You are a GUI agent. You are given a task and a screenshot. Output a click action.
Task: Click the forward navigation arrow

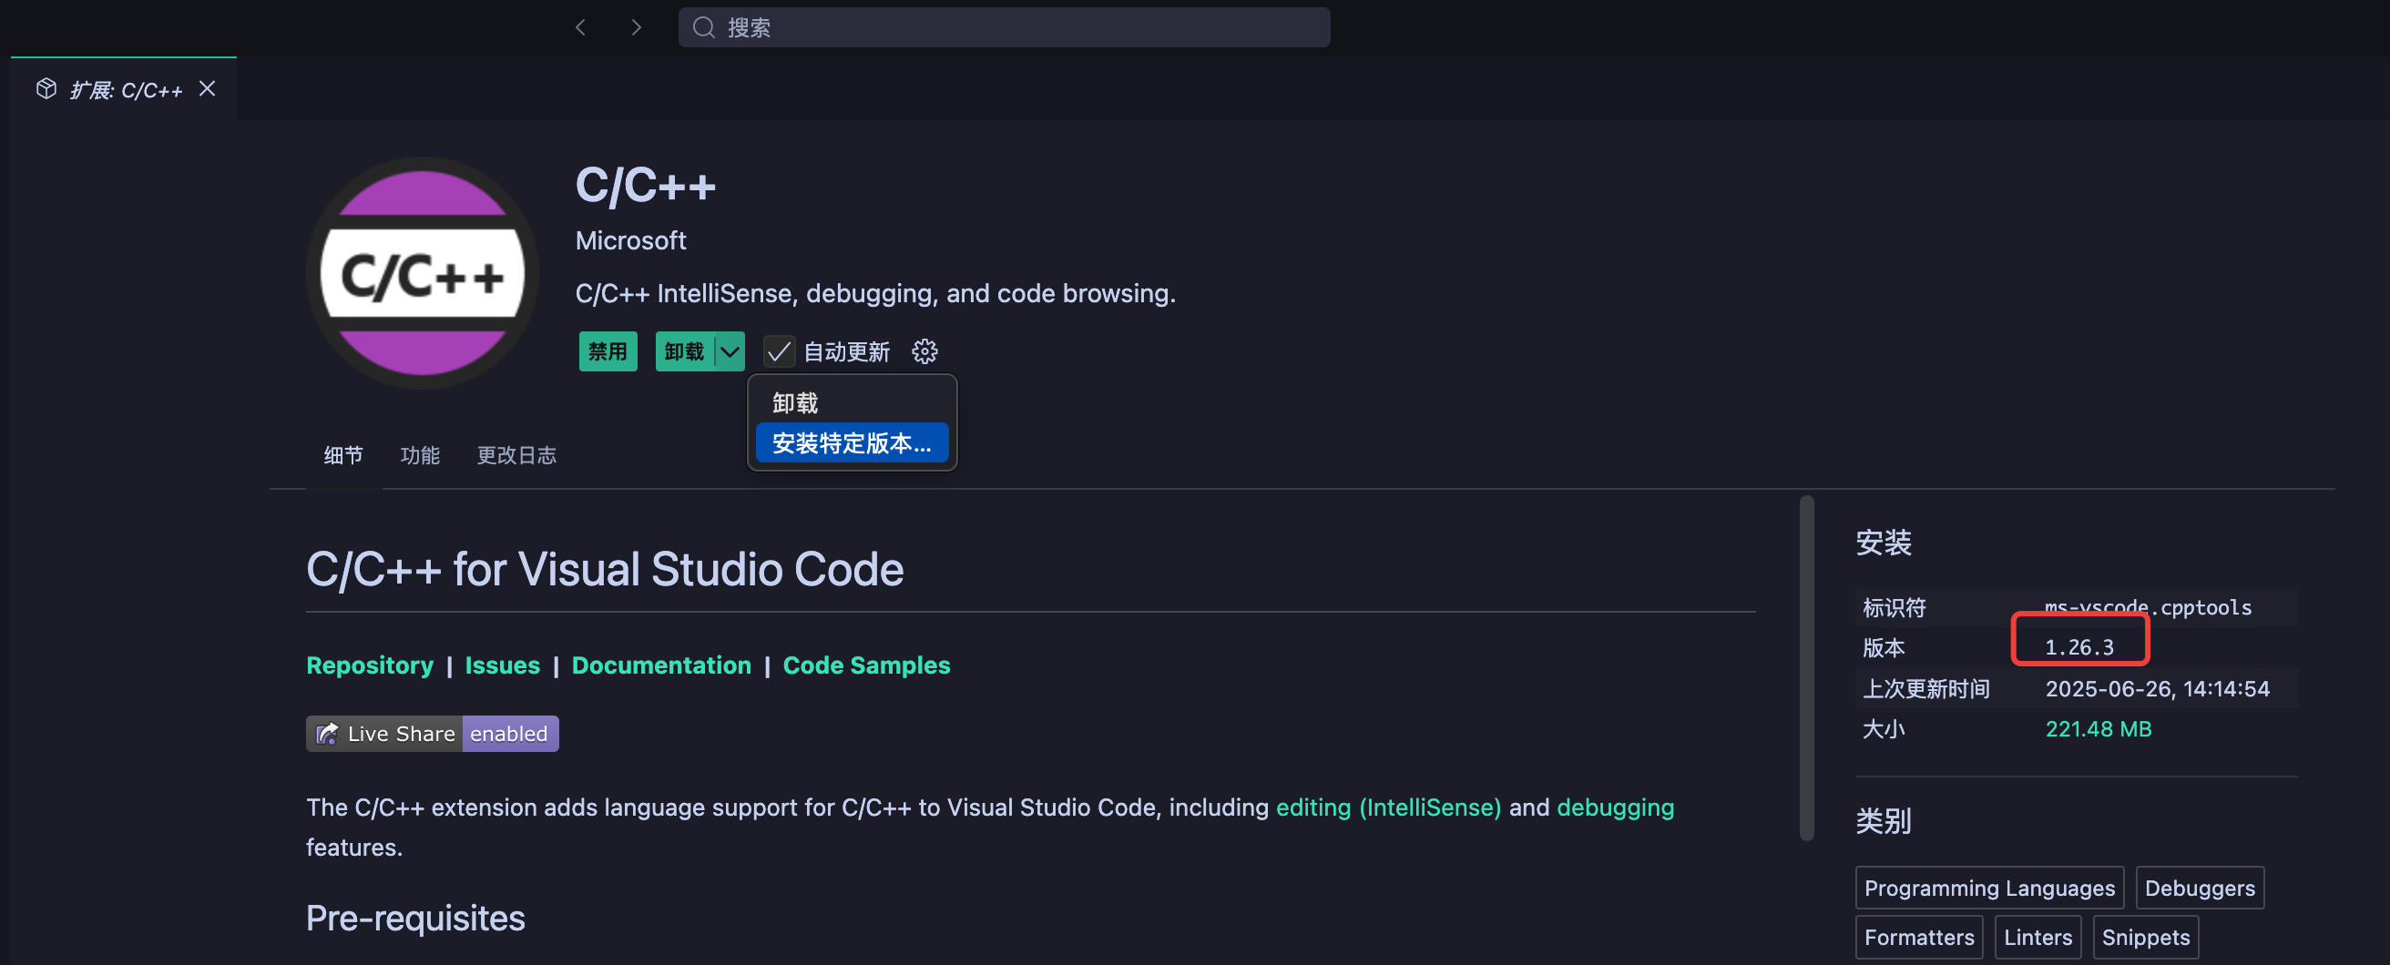[x=636, y=28]
